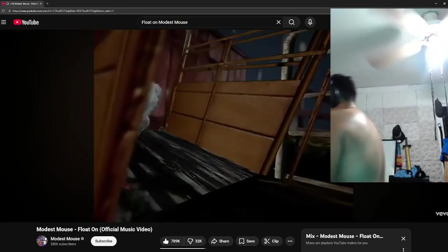Screen dimensions: 448x252
Task: View site info lock icon
Action: [x=9, y=11]
